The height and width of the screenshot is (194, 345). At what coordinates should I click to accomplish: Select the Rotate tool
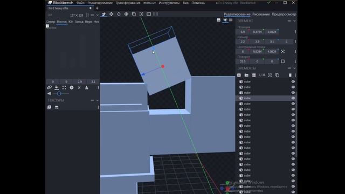119,14
